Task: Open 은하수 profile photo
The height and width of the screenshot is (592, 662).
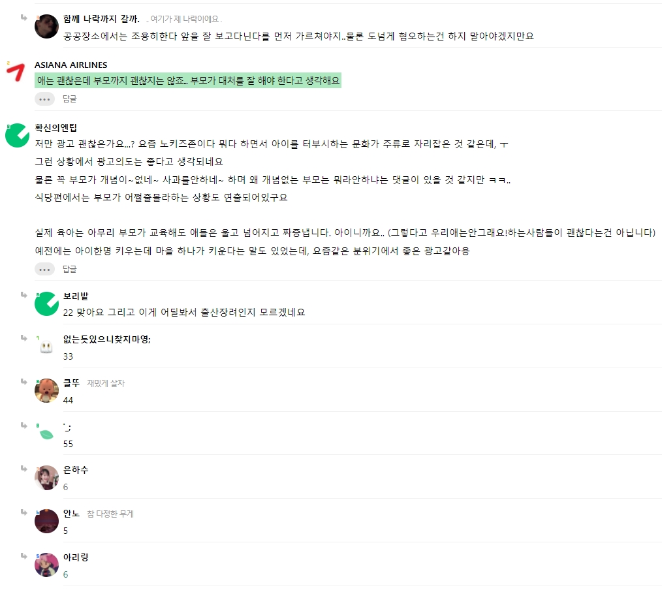Action: click(x=46, y=478)
